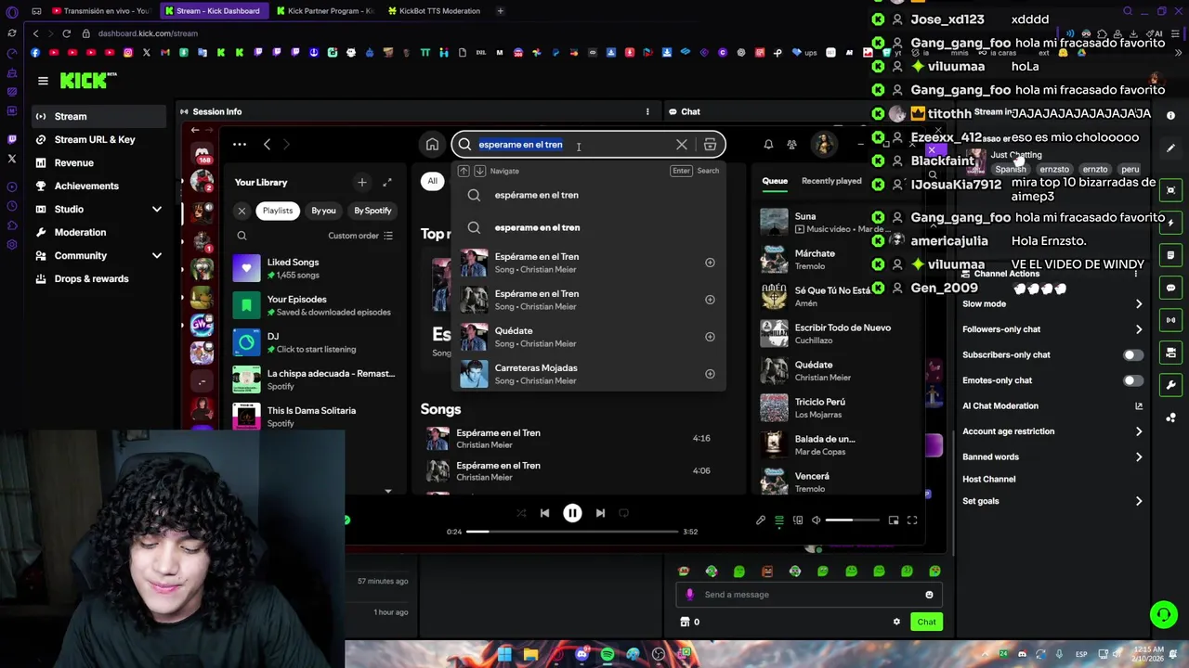This screenshot has height=668, width=1189.
Task: Open Session Info options menu
Action: tap(647, 111)
